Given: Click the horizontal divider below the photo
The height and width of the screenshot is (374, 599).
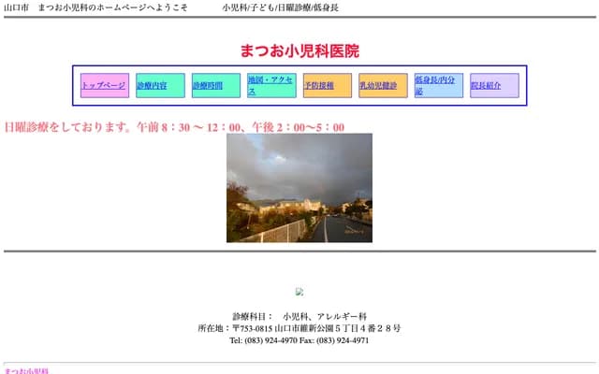Looking at the screenshot, I should (x=299, y=252).
